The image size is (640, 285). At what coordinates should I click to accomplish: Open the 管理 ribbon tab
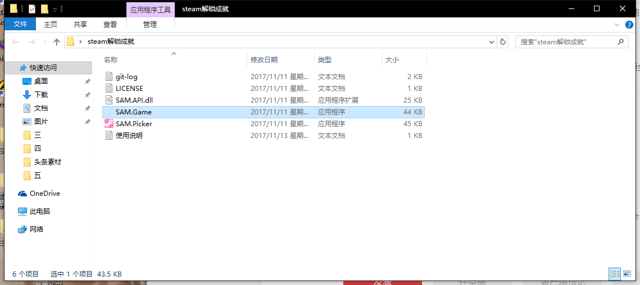tap(150, 25)
